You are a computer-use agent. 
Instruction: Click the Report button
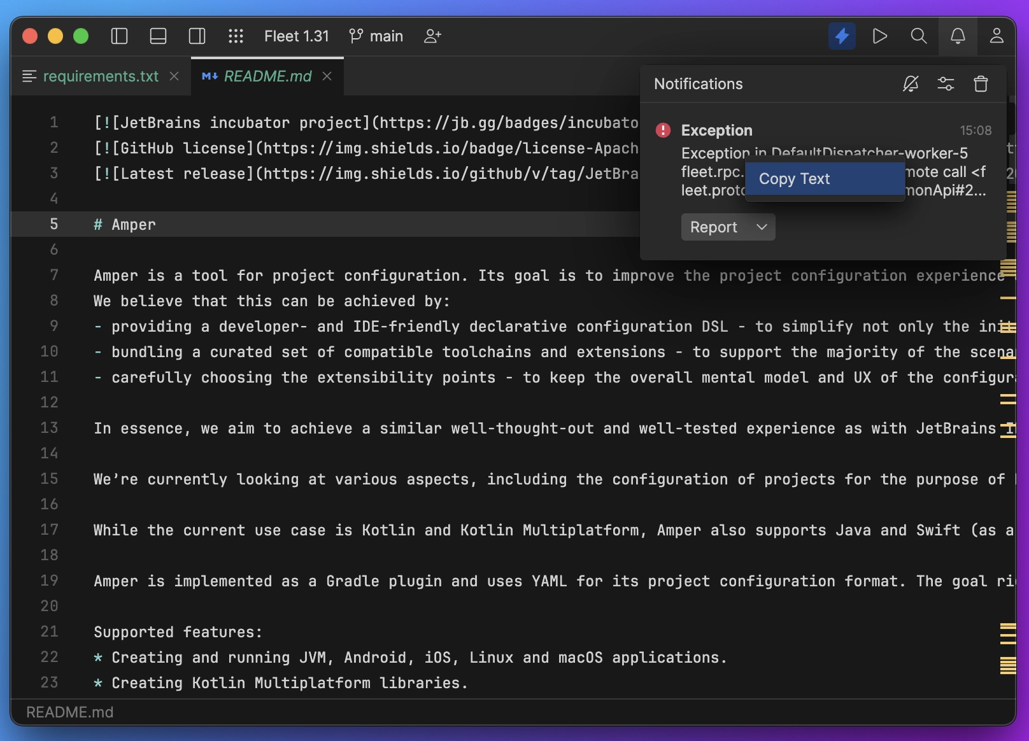(714, 227)
